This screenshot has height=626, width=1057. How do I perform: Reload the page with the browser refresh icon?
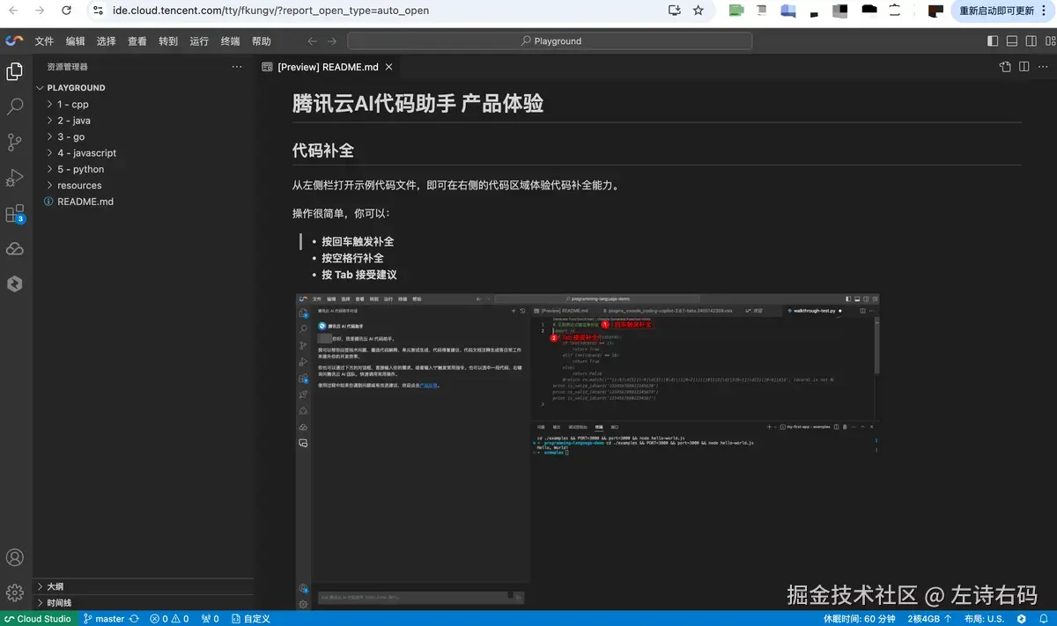(66, 11)
